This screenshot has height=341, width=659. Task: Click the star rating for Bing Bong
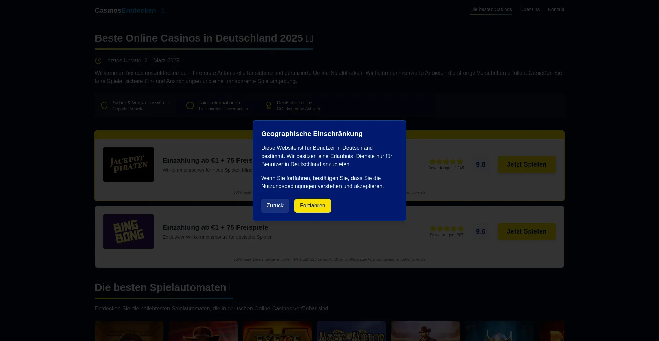pos(447,229)
